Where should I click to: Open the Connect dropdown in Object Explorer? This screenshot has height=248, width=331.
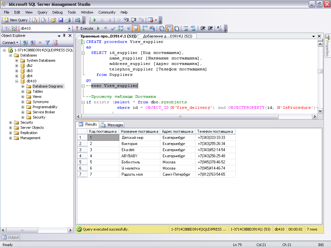click(x=10, y=43)
